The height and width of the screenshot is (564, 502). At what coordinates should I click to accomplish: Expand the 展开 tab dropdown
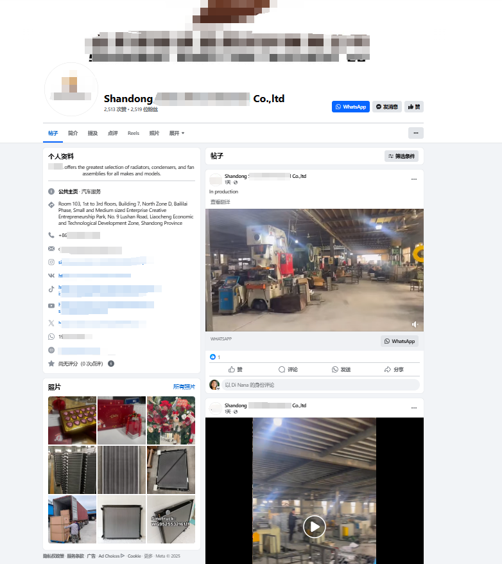pyautogui.click(x=177, y=133)
